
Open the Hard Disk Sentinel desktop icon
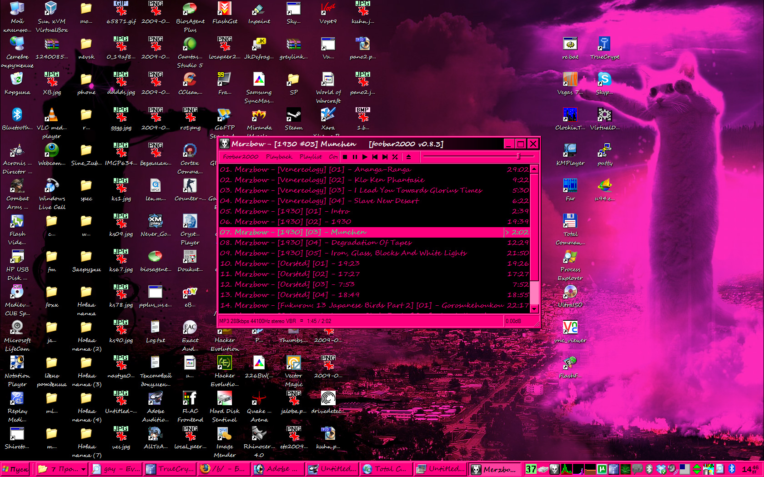point(225,407)
